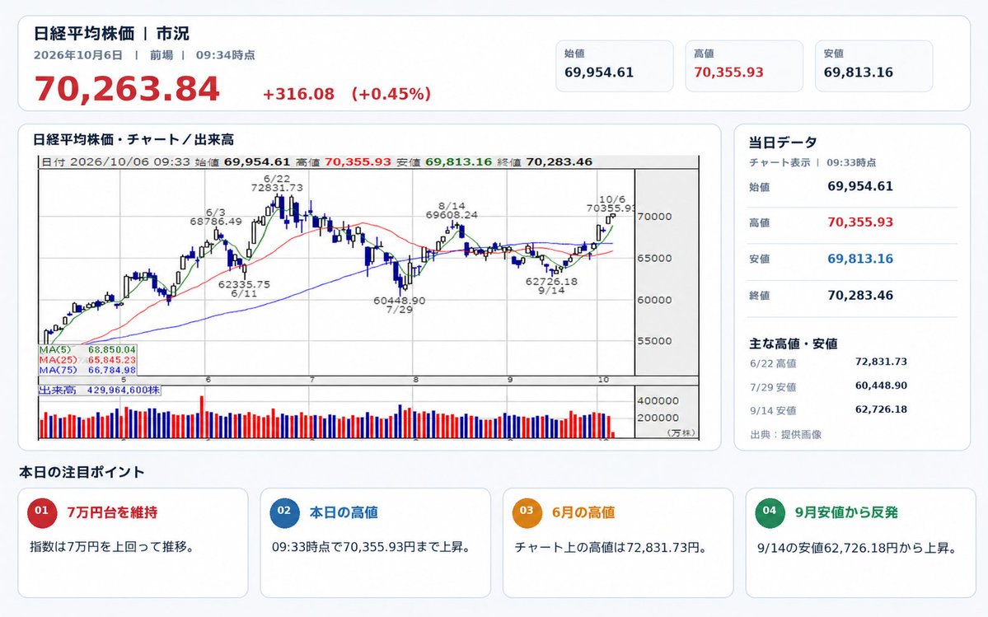Select the 安値 box in header
This screenshot has height=617, width=988.
[x=874, y=65]
